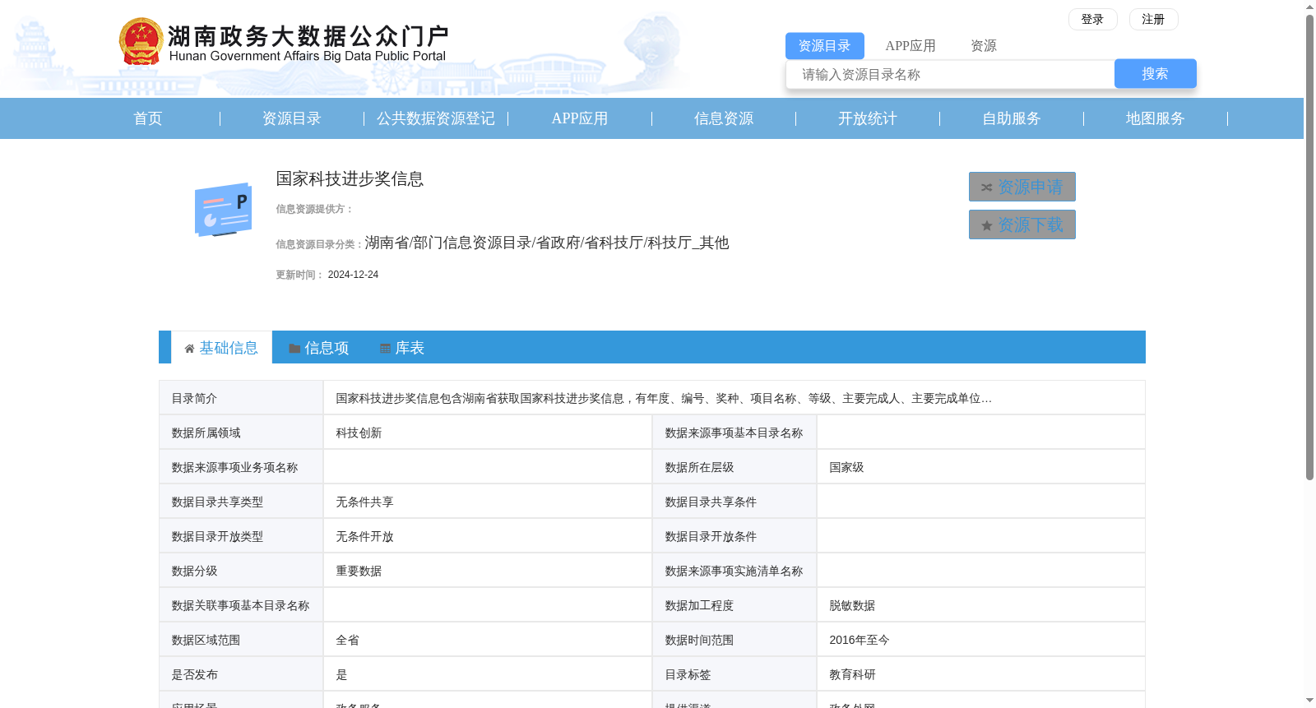Go to 首页 in navigation bar
1316x708 pixels.
tap(148, 118)
